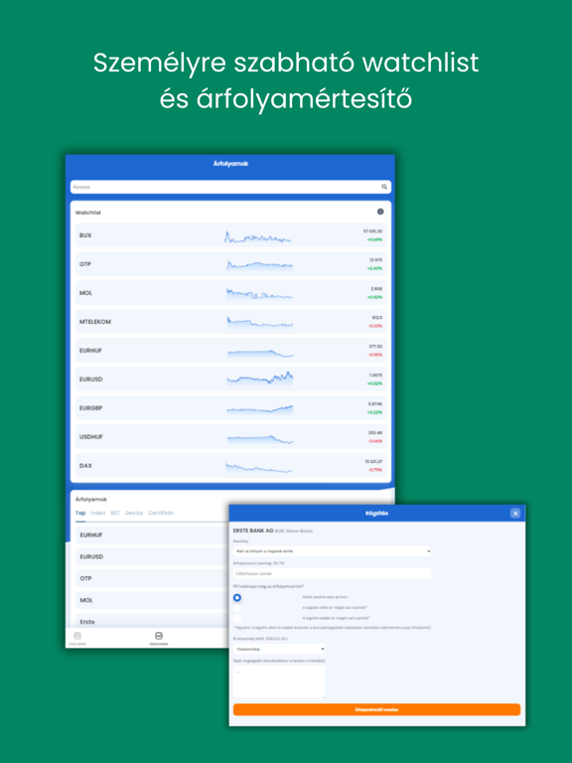Open the MTELEKOM watchlist row
Screen dimensions: 572x763
[230, 322]
